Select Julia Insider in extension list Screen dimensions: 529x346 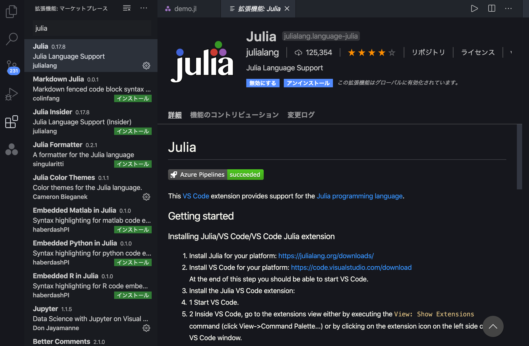tap(91, 121)
